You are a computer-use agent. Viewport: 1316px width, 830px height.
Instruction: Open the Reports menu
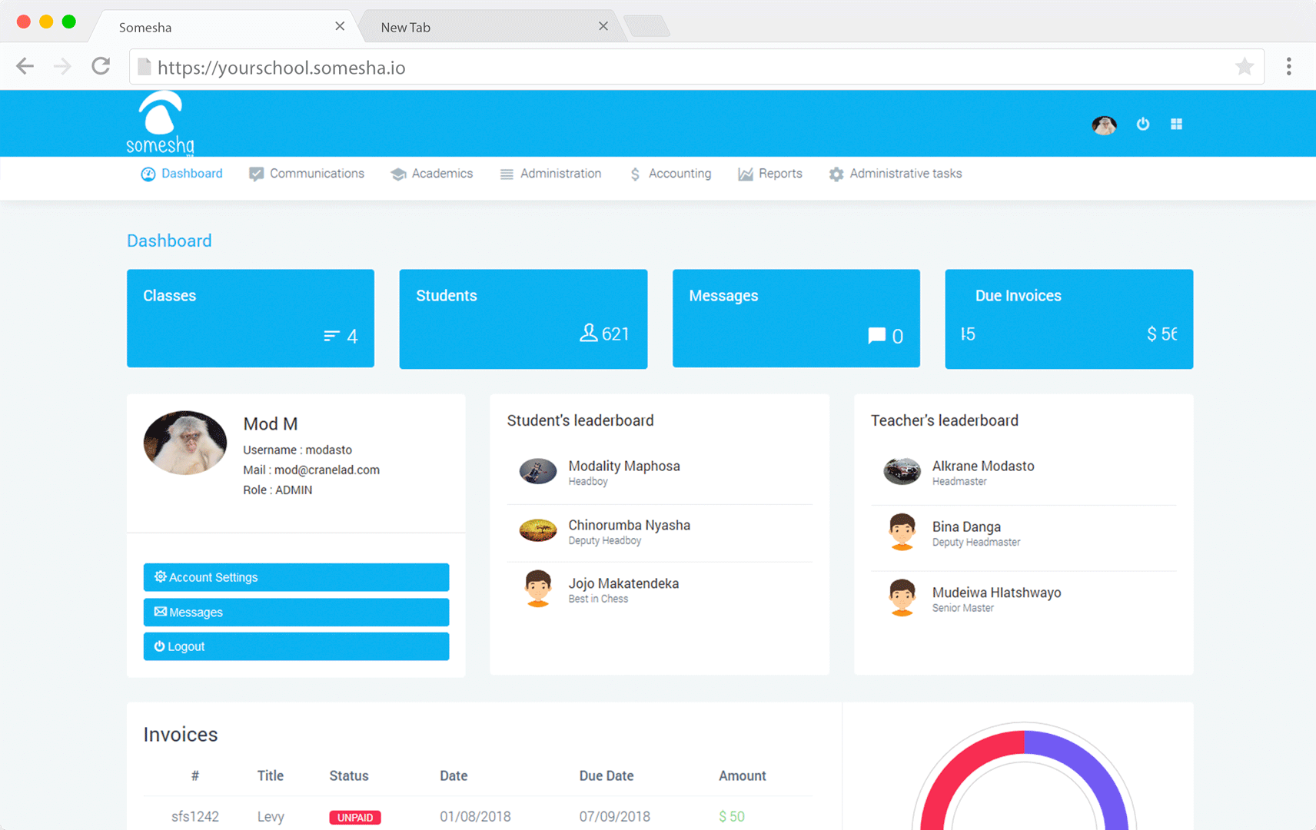coord(770,174)
